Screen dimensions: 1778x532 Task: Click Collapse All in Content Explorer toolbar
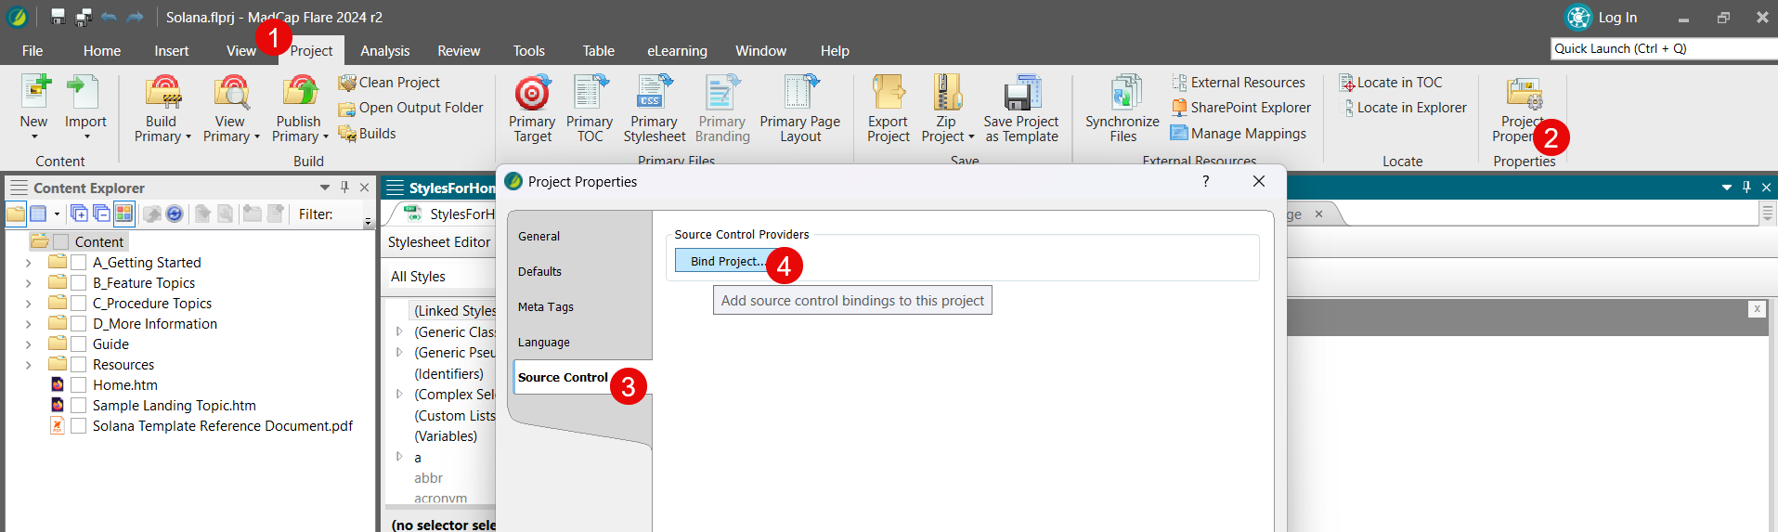(101, 214)
